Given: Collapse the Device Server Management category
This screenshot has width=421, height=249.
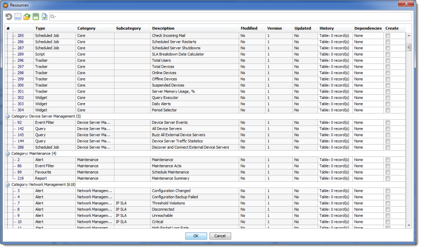Looking at the screenshot, I should tap(7, 116).
